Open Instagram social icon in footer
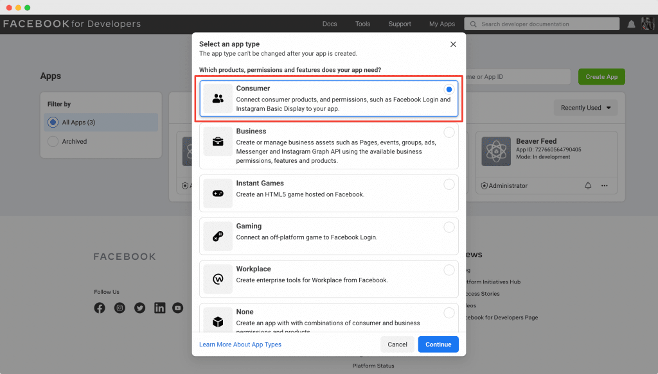The image size is (658, 374). pos(120,308)
